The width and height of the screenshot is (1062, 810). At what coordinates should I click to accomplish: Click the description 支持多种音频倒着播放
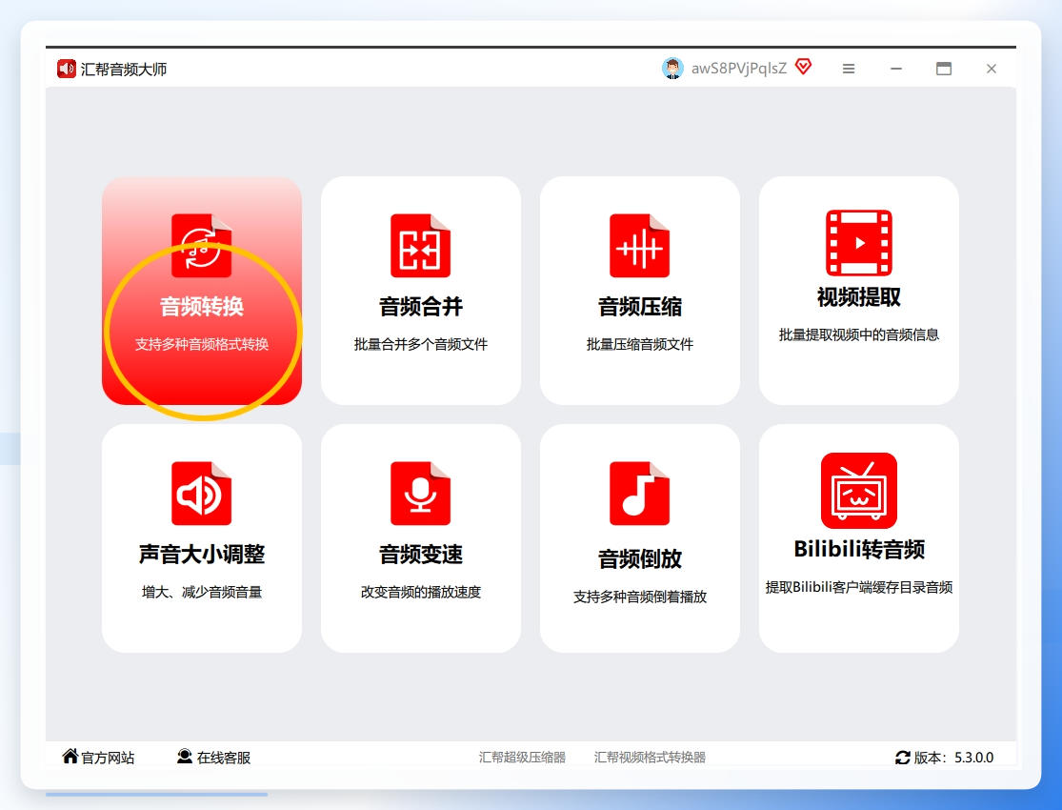[x=639, y=597]
